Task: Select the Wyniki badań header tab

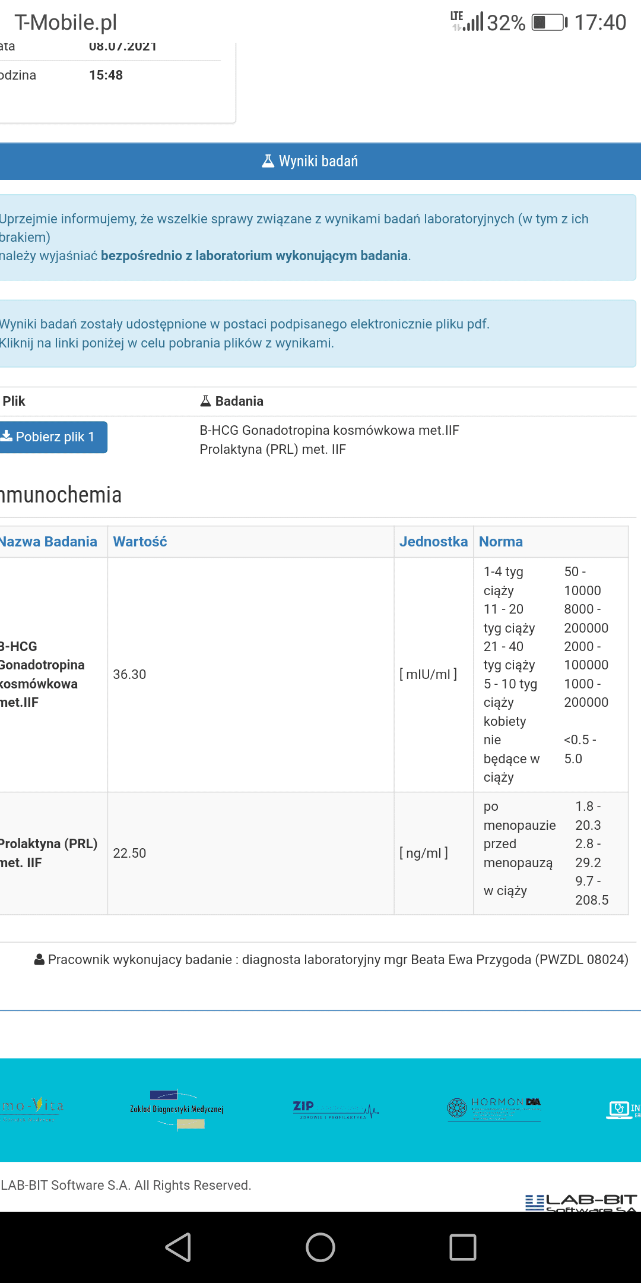Action: pos(319,161)
